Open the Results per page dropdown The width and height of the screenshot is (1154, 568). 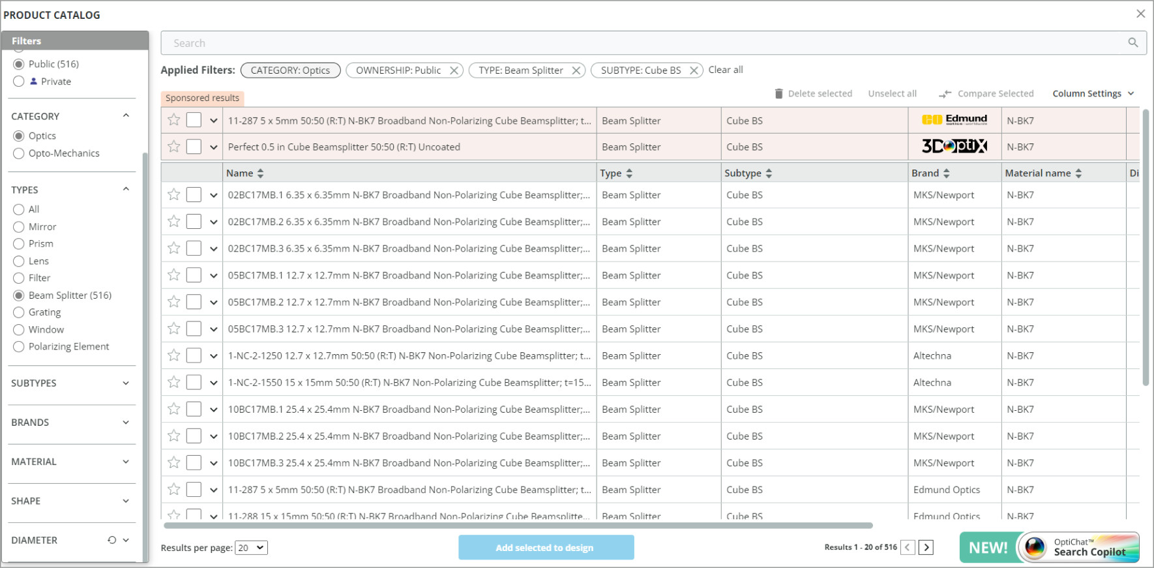click(x=251, y=548)
